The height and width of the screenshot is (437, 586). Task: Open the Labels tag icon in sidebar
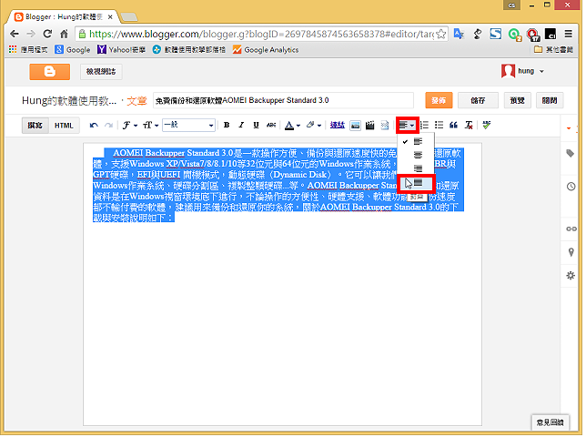(x=571, y=153)
